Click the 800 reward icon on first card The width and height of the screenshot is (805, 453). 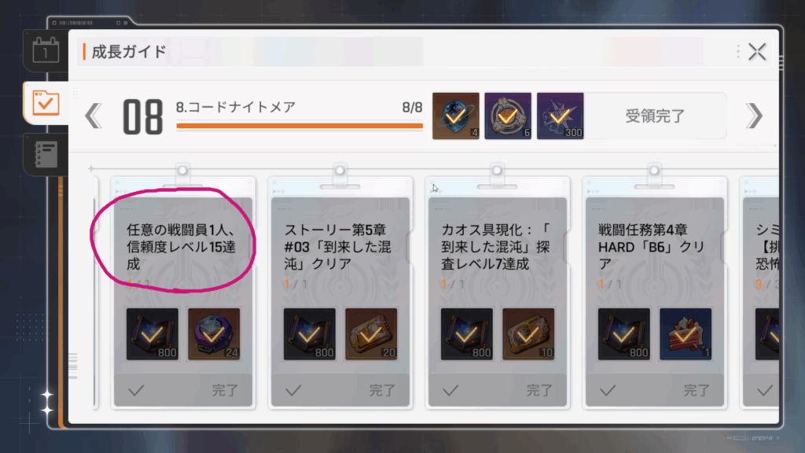click(x=153, y=333)
